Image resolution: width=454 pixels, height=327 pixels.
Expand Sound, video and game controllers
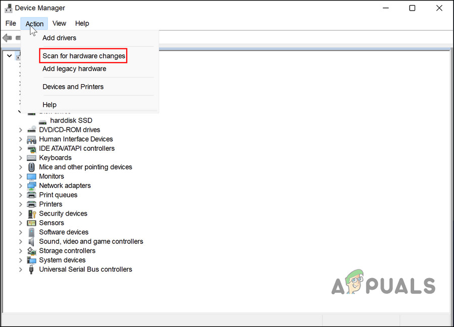pyautogui.click(x=21, y=241)
